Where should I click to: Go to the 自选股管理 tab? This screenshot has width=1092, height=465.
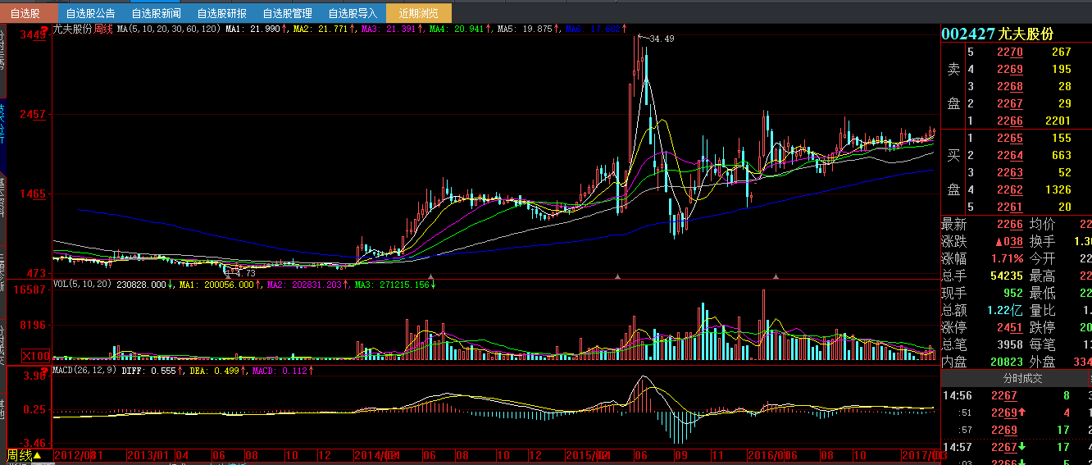(287, 13)
